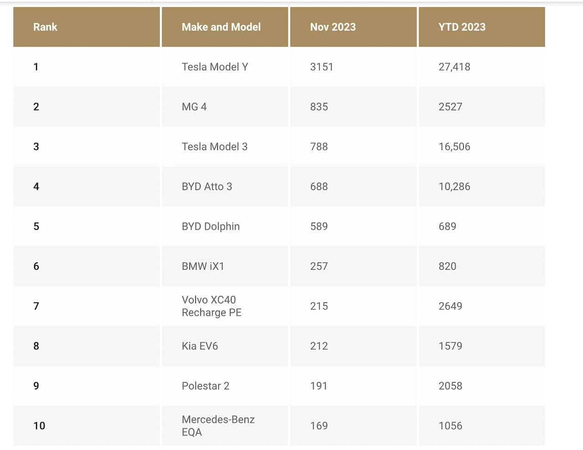Image resolution: width=583 pixels, height=450 pixels.
Task: Select the YTD 2023 column header
Action: (x=461, y=27)
